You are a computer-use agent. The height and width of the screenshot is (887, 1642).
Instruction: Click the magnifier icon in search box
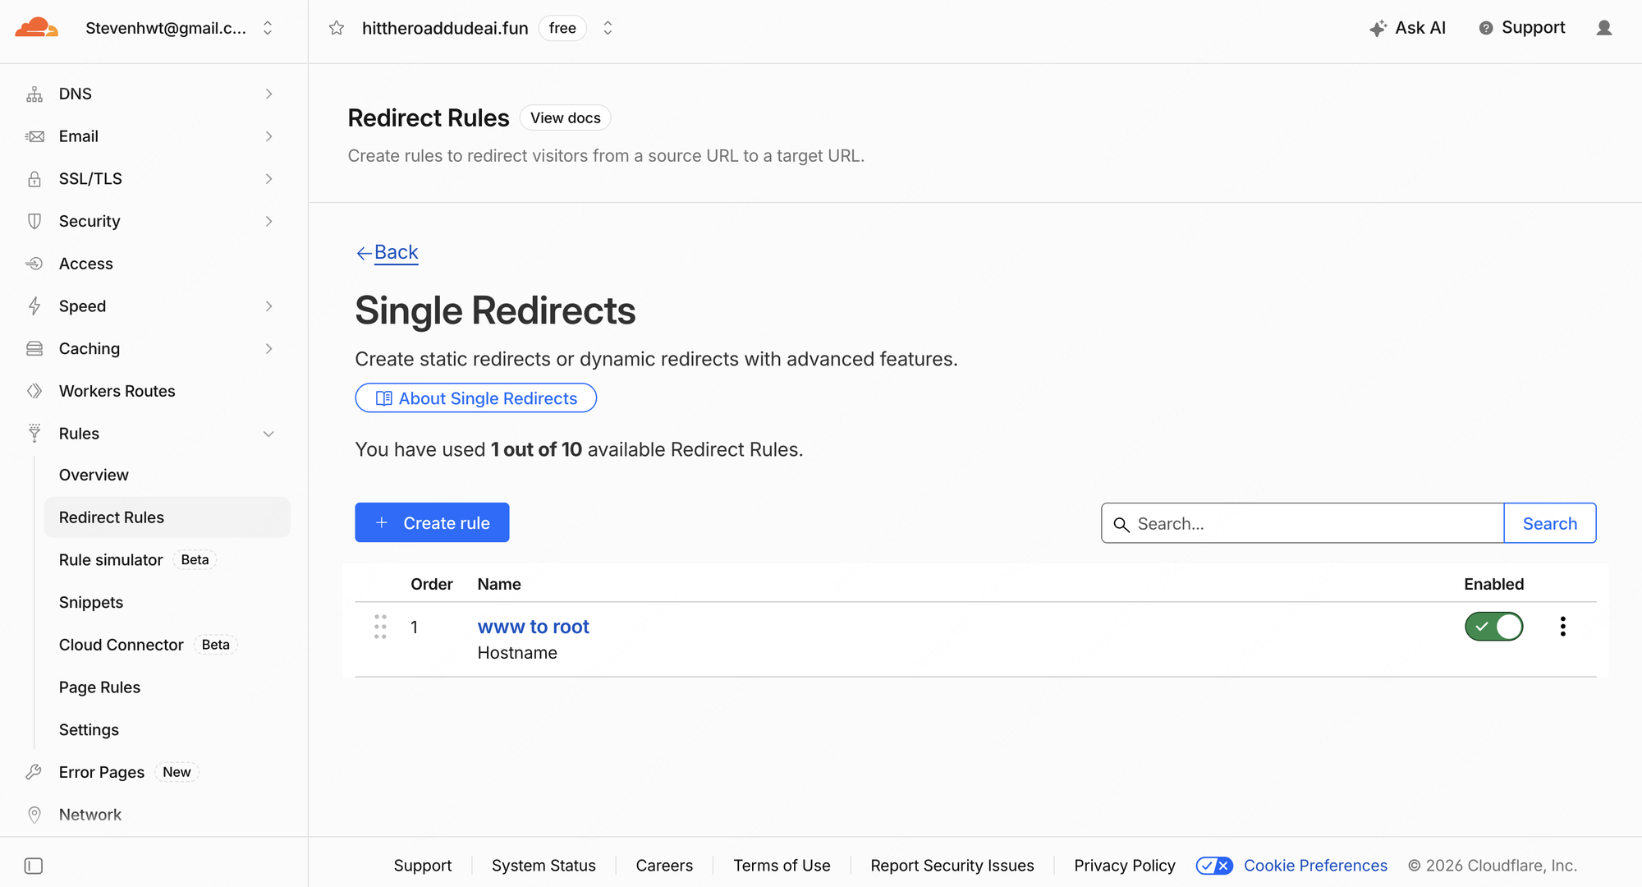pyautogui.click(x=1121, y=524)
